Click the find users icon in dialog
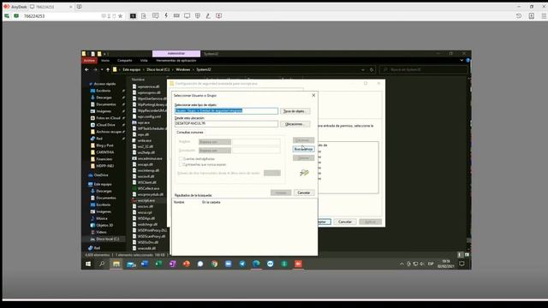Image resolution: width=548 pixels, height=308 pixels. [x=304, y=173]
